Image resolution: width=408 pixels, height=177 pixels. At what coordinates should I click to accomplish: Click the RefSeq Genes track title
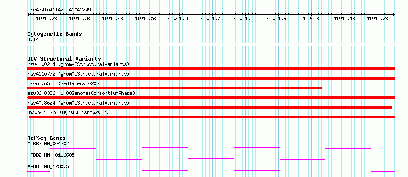pyautogui.click(x=47, y=138)
